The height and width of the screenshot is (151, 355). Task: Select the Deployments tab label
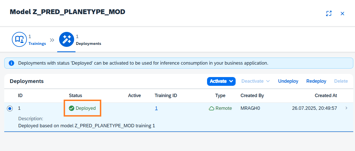point(89,44)
